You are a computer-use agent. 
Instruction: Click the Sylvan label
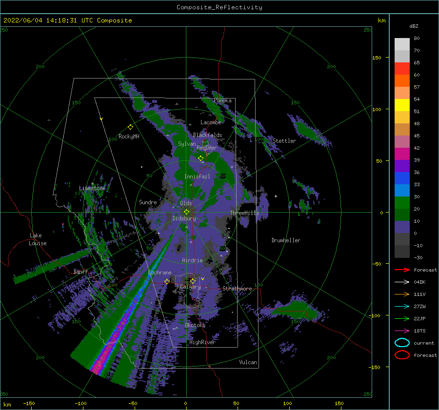tap(187, 144)
